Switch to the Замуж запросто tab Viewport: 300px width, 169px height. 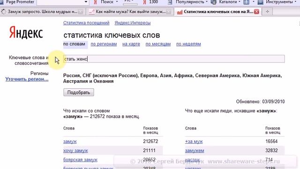click(x=42, y=12)
